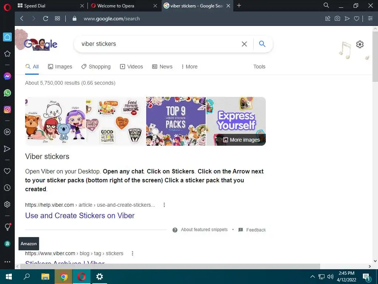Open search Tools options

point(259,67)
